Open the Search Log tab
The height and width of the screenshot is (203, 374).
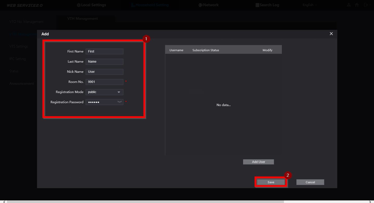267,5
